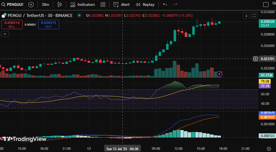
Task: Start bar Replay mode
Action: (145, 4)
